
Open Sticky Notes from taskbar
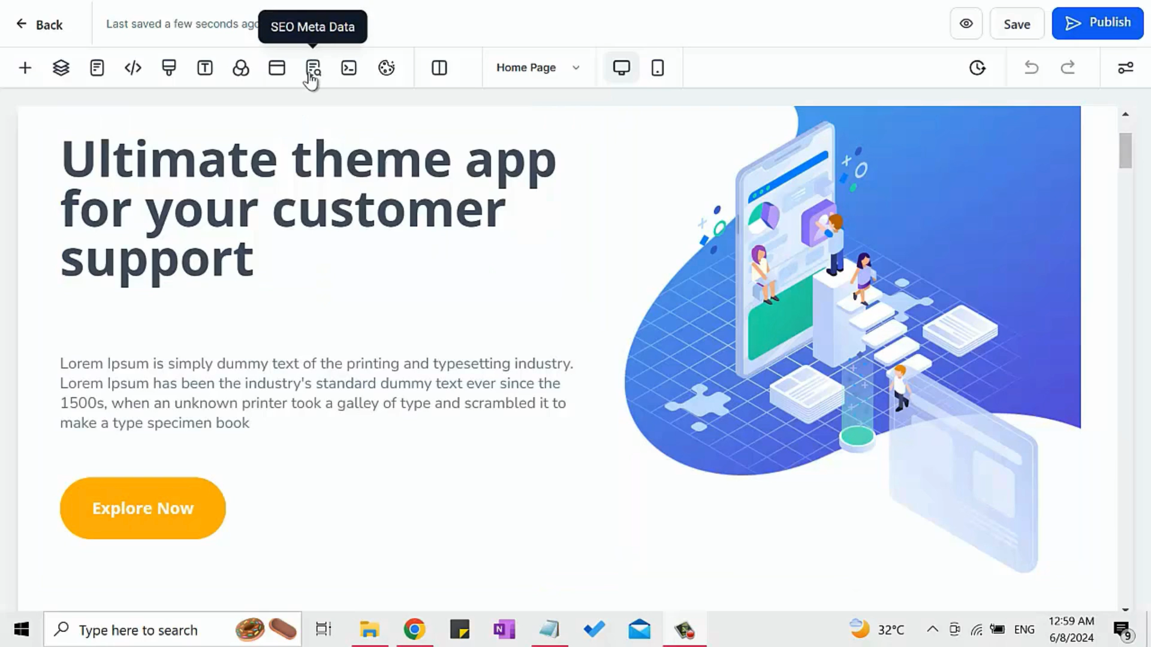click(x=460, y=630)
